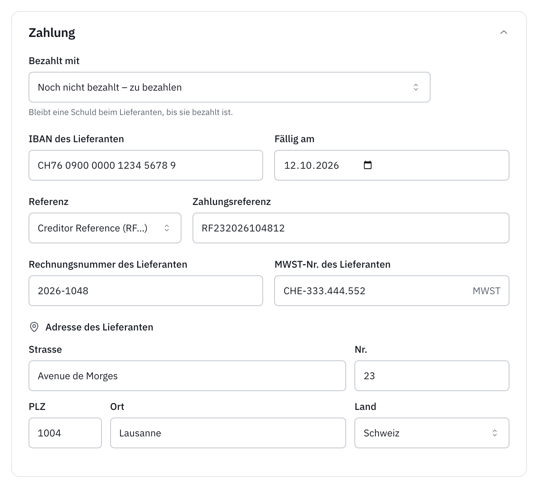Viewport: 538px width, 488px height.
Task: Collapse the Zahlung section chevron
Action: click(503, 32)
